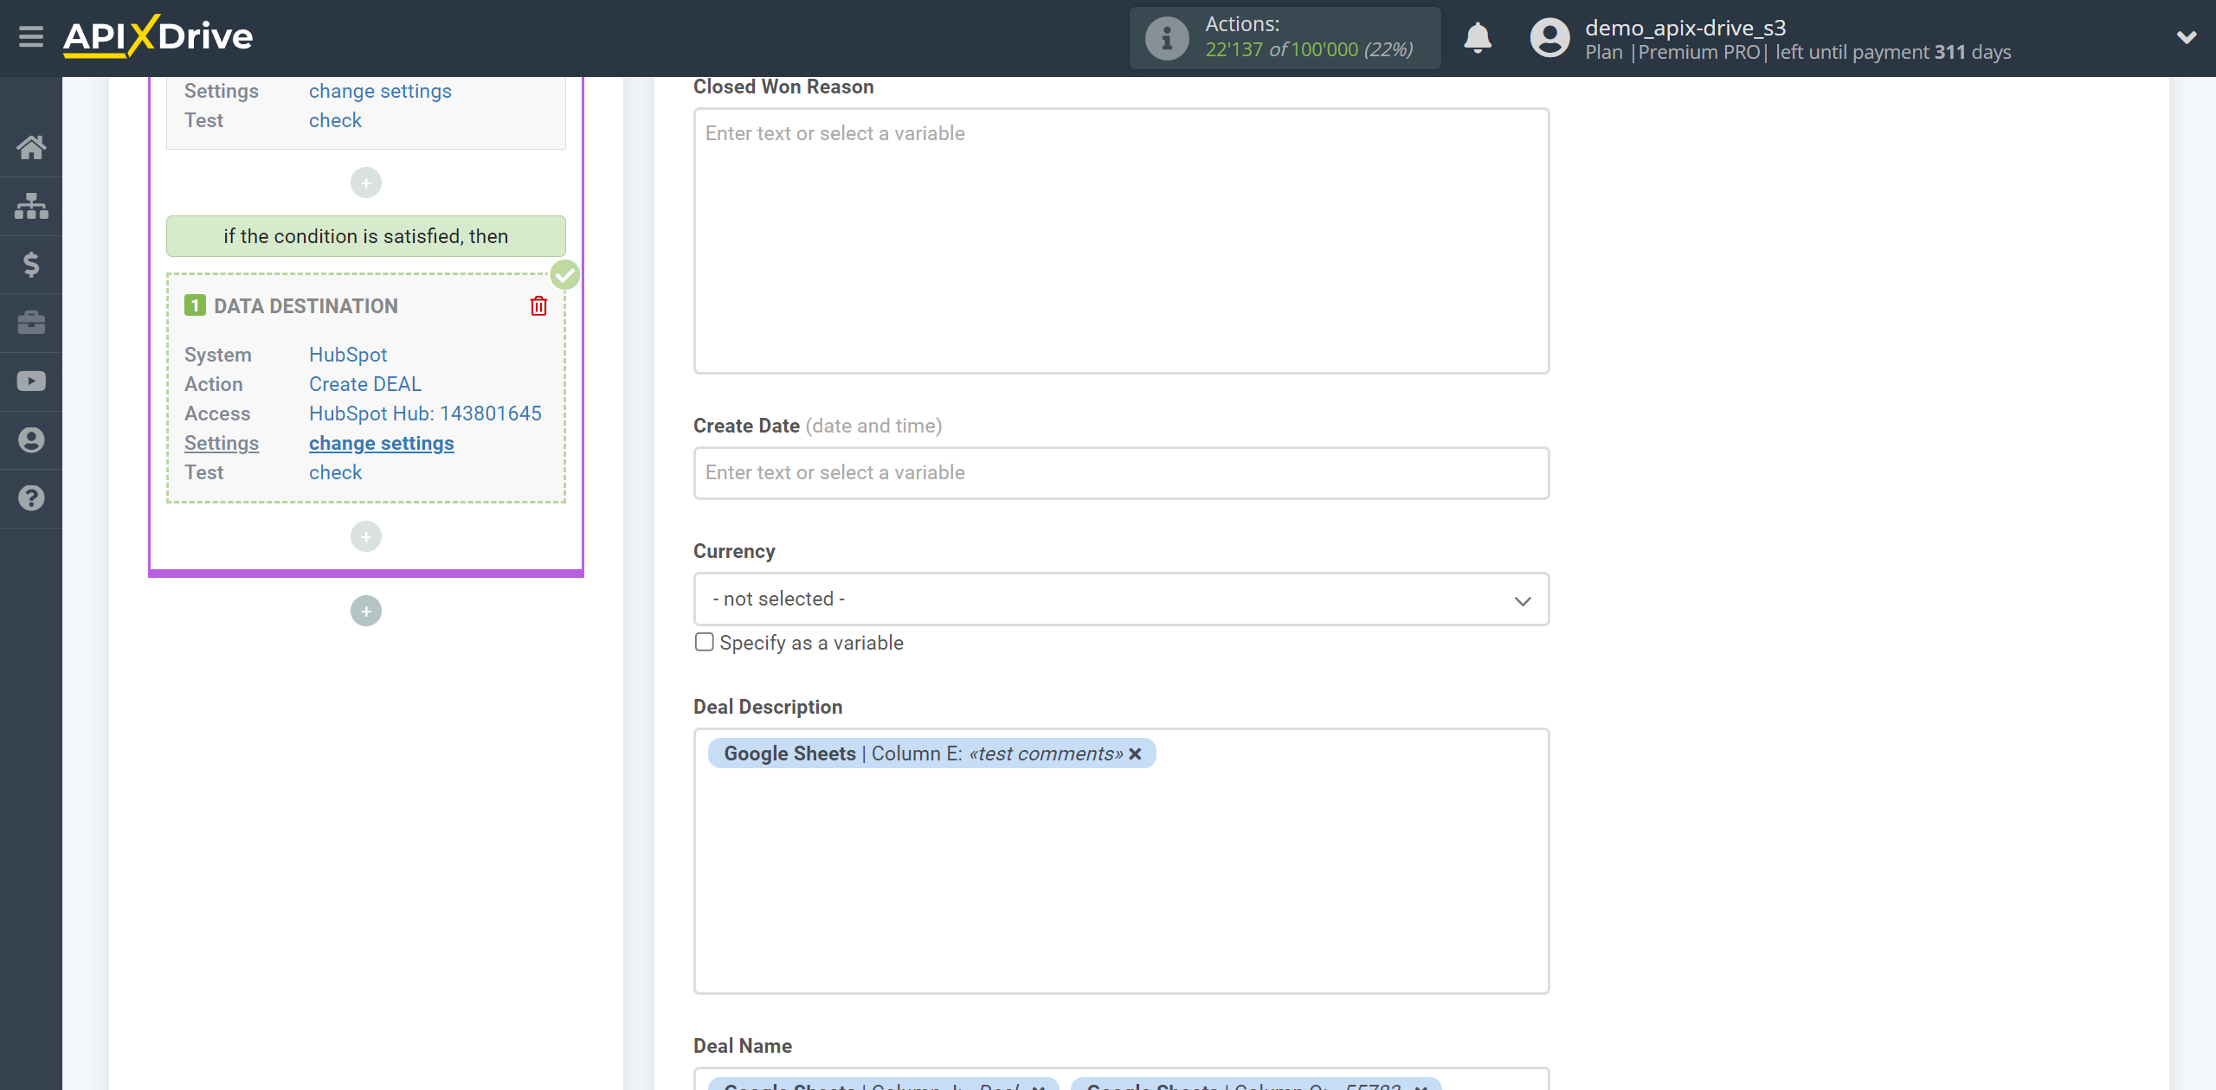2216x1090 pixels.
Task: Add a step below the Data Destination block
Action: pos(366,536)
